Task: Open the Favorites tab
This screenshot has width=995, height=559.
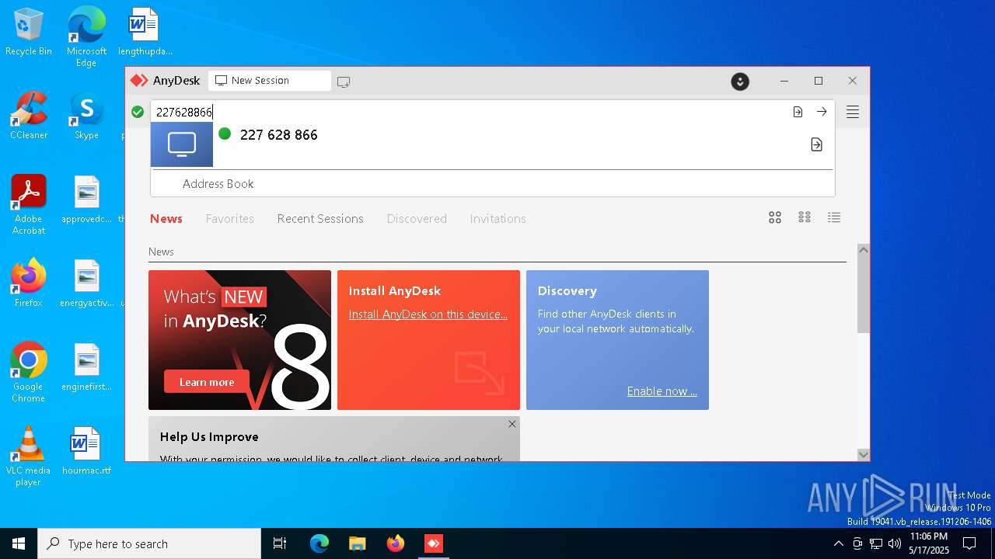Action: tap(229, 219)
